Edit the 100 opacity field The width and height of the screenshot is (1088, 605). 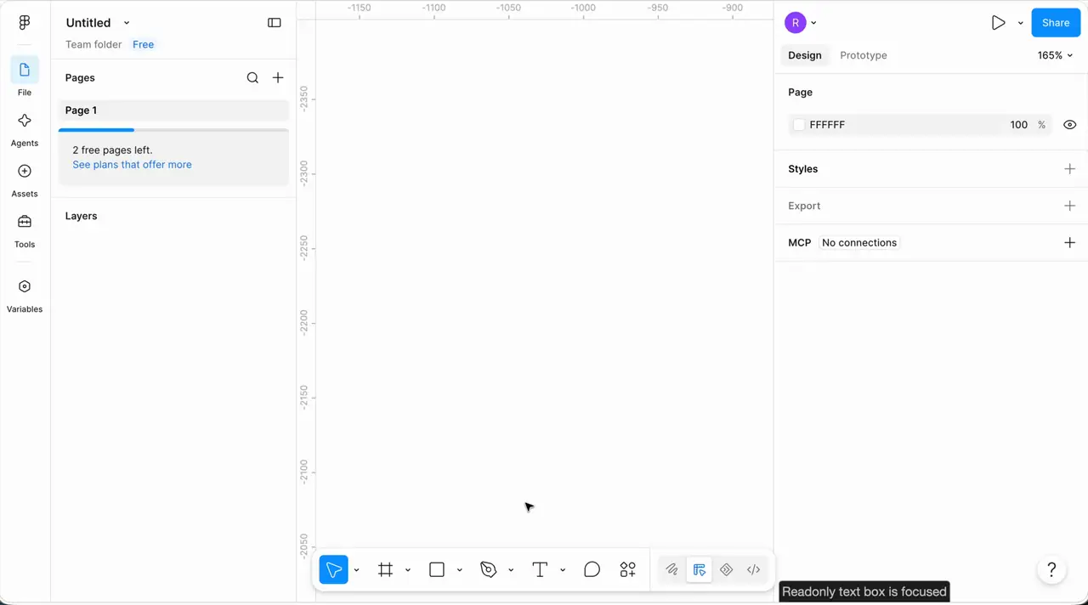pyautogui.click(x=1019, y=125)
